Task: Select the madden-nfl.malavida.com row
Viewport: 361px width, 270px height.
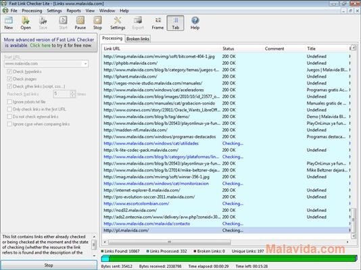Action: coord(226,130)
